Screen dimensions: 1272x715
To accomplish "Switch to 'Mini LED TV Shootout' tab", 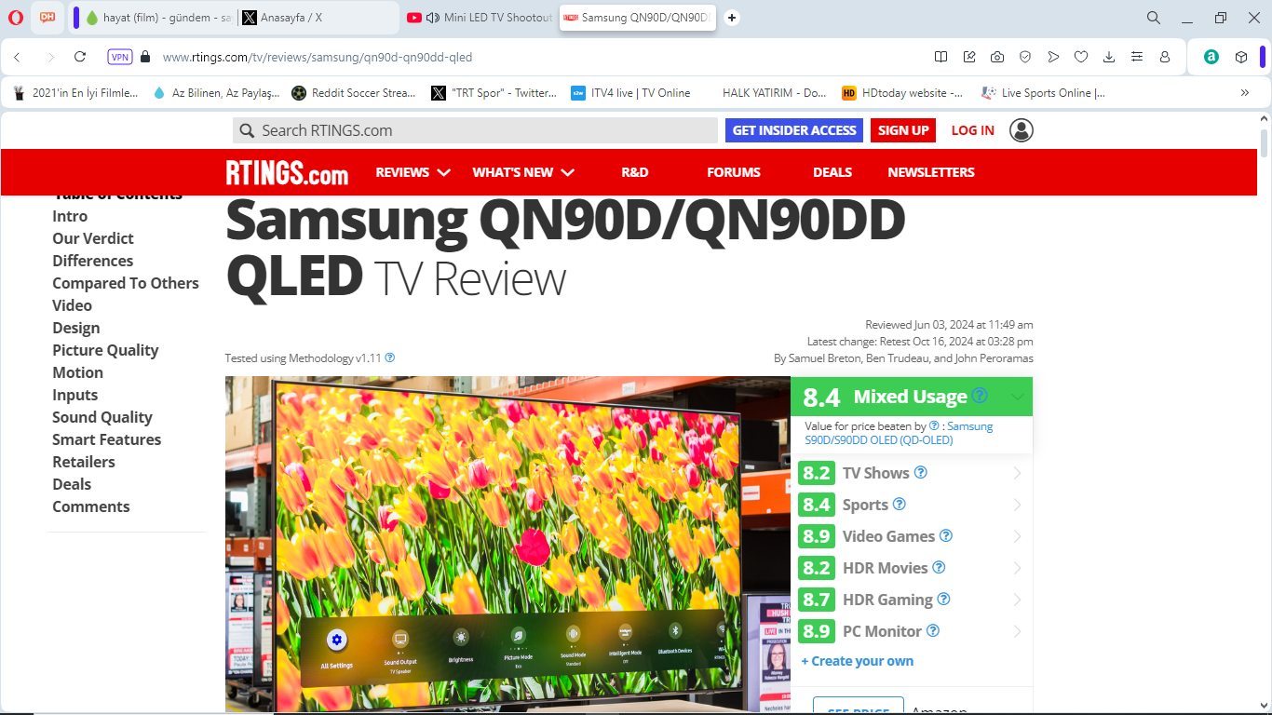I will (480, 18).
